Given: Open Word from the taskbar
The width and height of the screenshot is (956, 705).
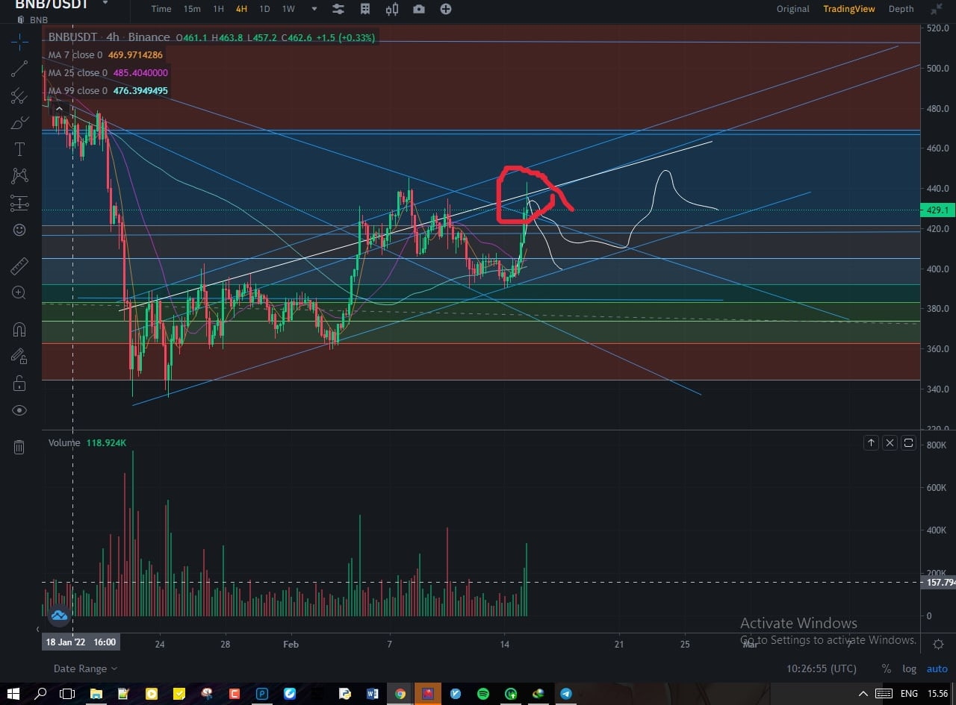Looking at the screenshot, I should click(372, 694).
